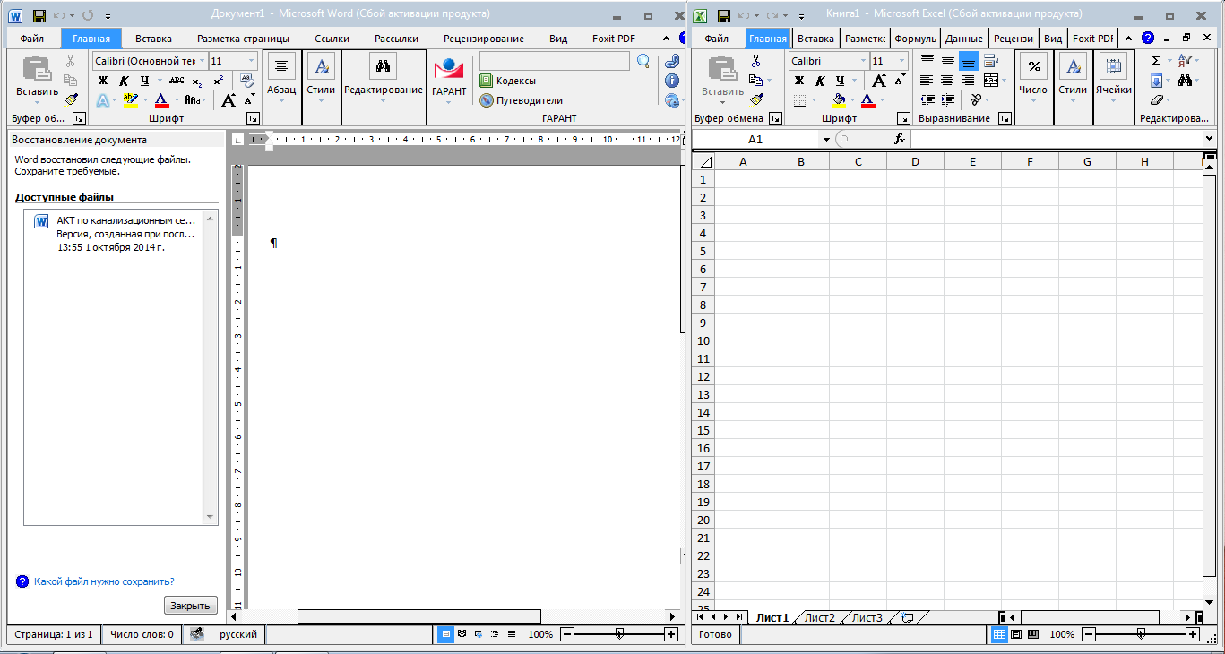Open the Разметка страницы tab in Word

243,39
